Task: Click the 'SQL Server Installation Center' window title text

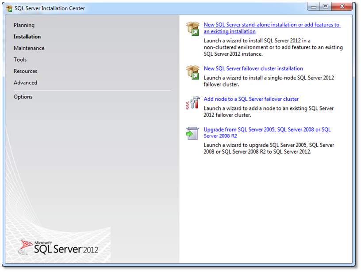Action: pos(50,8)
